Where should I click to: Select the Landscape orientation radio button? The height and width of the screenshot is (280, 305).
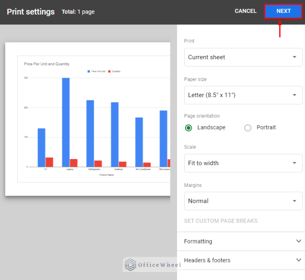tap(189, 128)
